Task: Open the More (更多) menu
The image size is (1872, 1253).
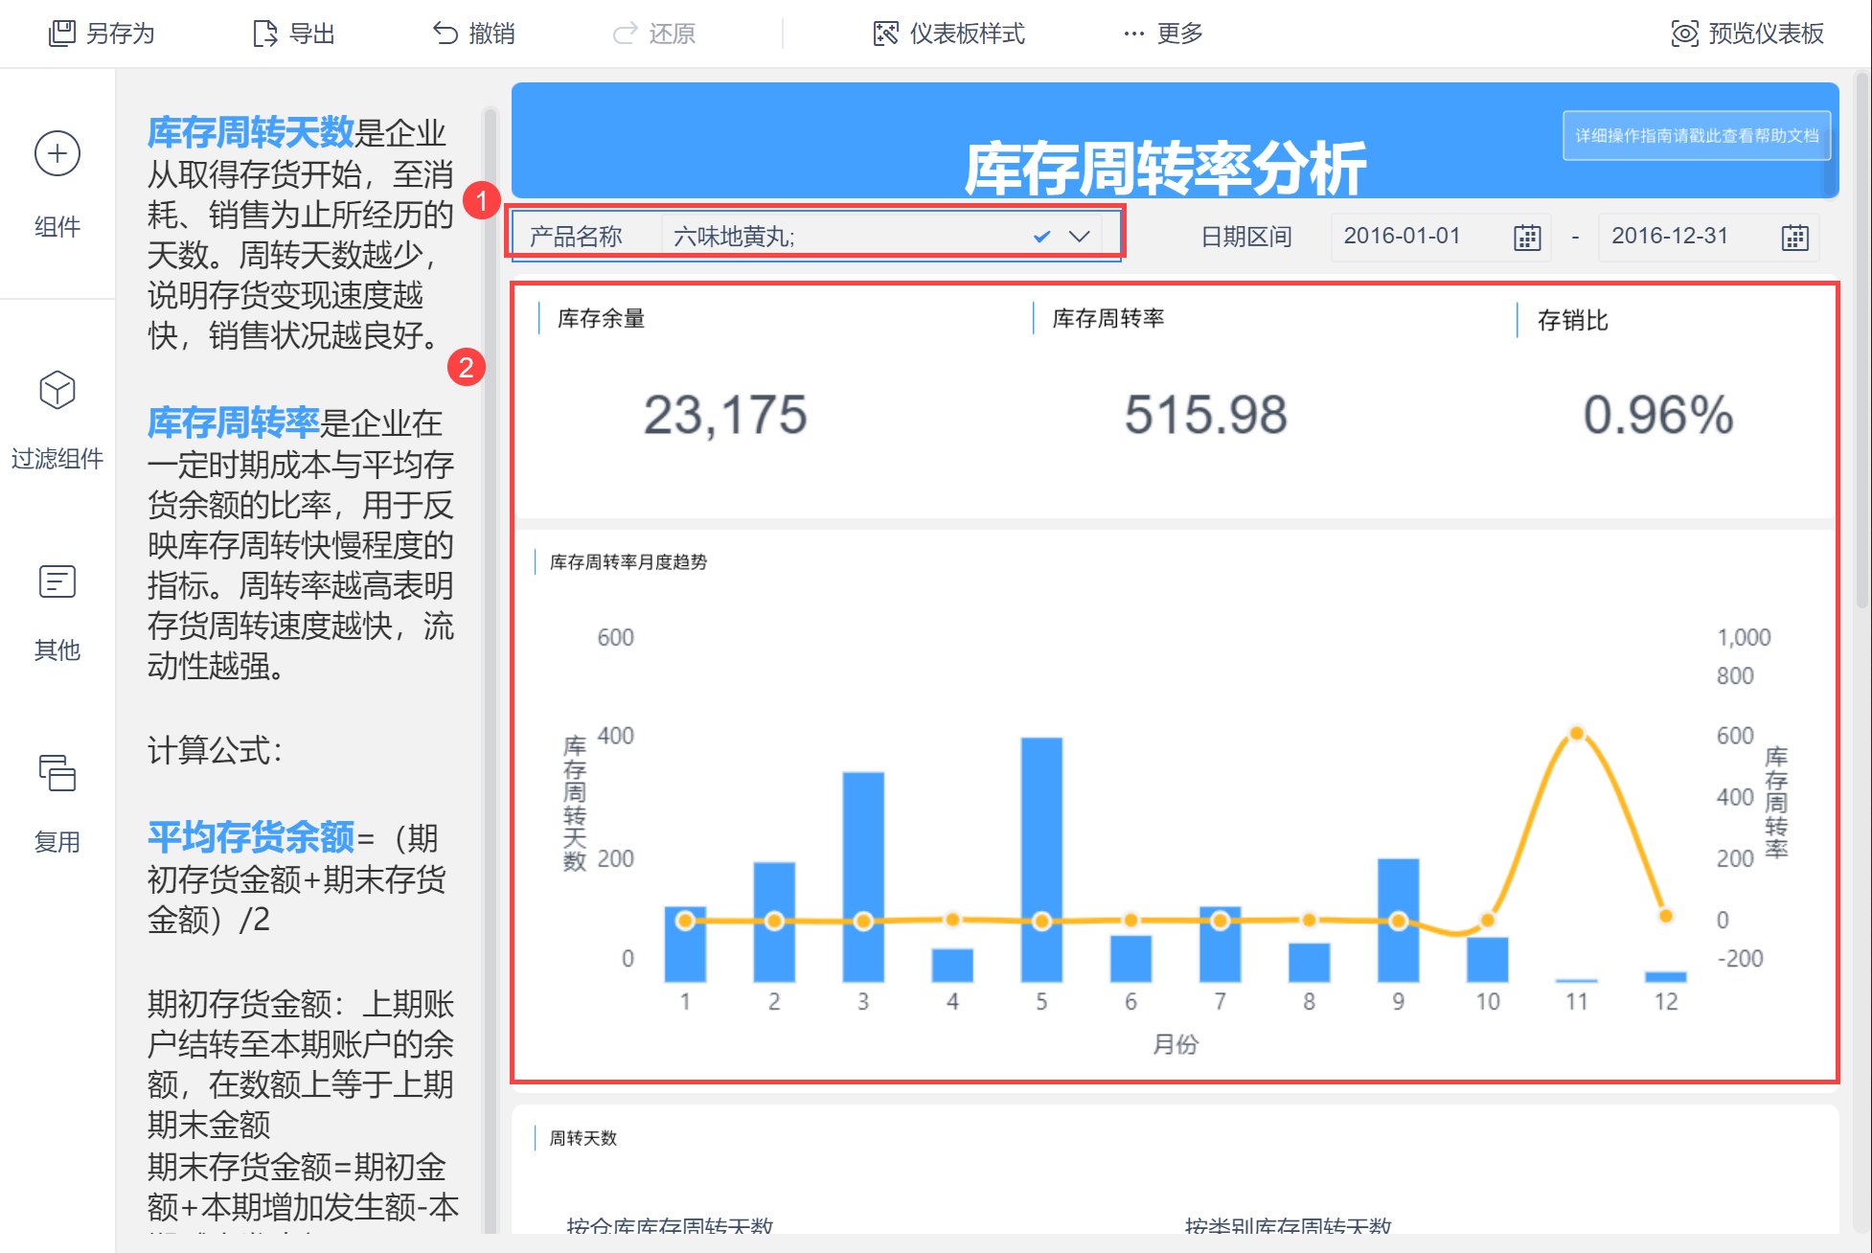Action: click(1163, 34)
